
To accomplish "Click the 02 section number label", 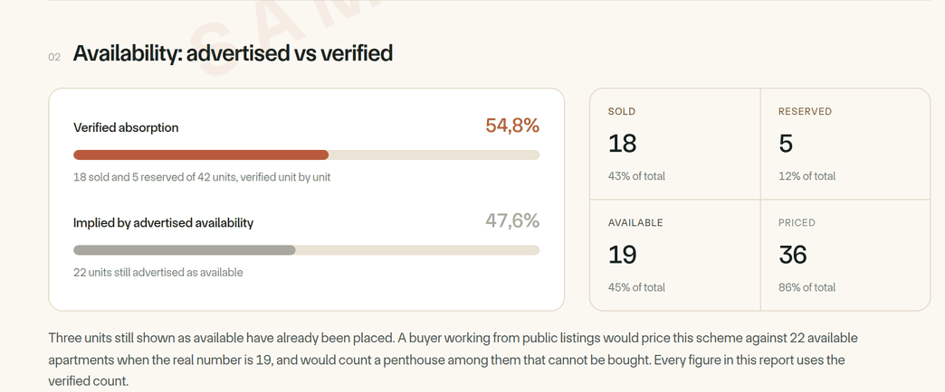I will coord(54,57).
